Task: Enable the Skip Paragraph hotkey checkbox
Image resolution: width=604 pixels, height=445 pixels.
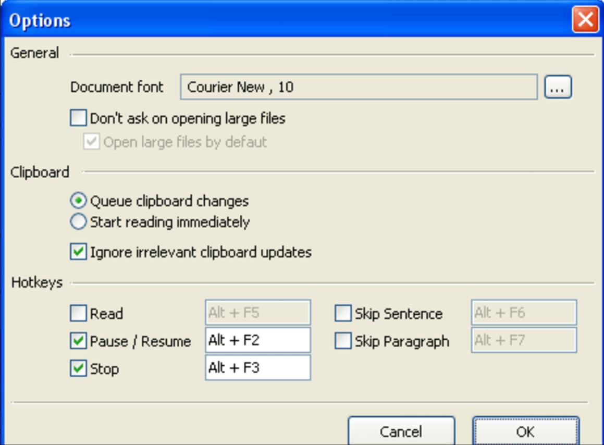Action: click(x=343, y=341)
